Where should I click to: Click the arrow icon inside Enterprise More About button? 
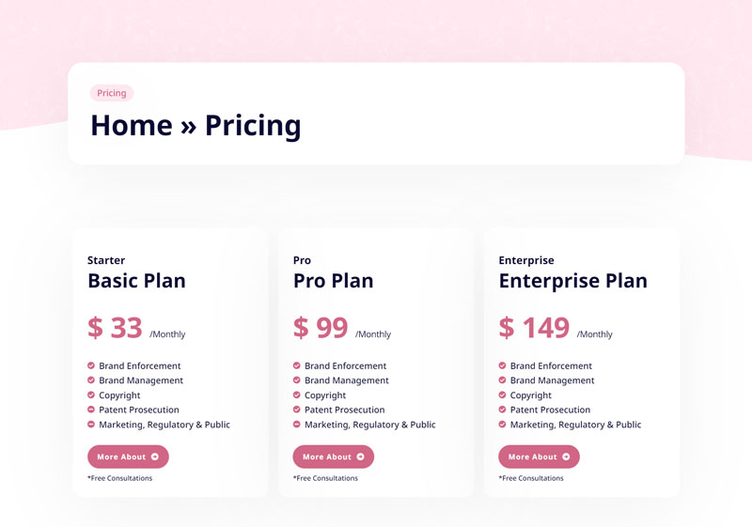click(566, 457)
